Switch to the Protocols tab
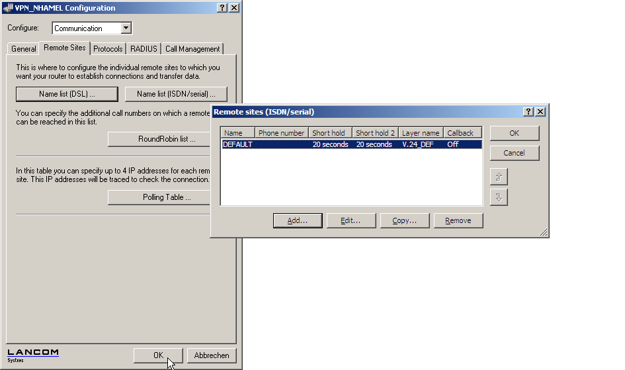Screen dimensions: 625x370 coord(108,49)
